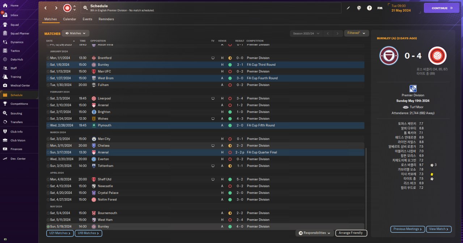Go to previous season arrow
The height and width of the screenshot is (243, 463).
(x=328, y=33)
